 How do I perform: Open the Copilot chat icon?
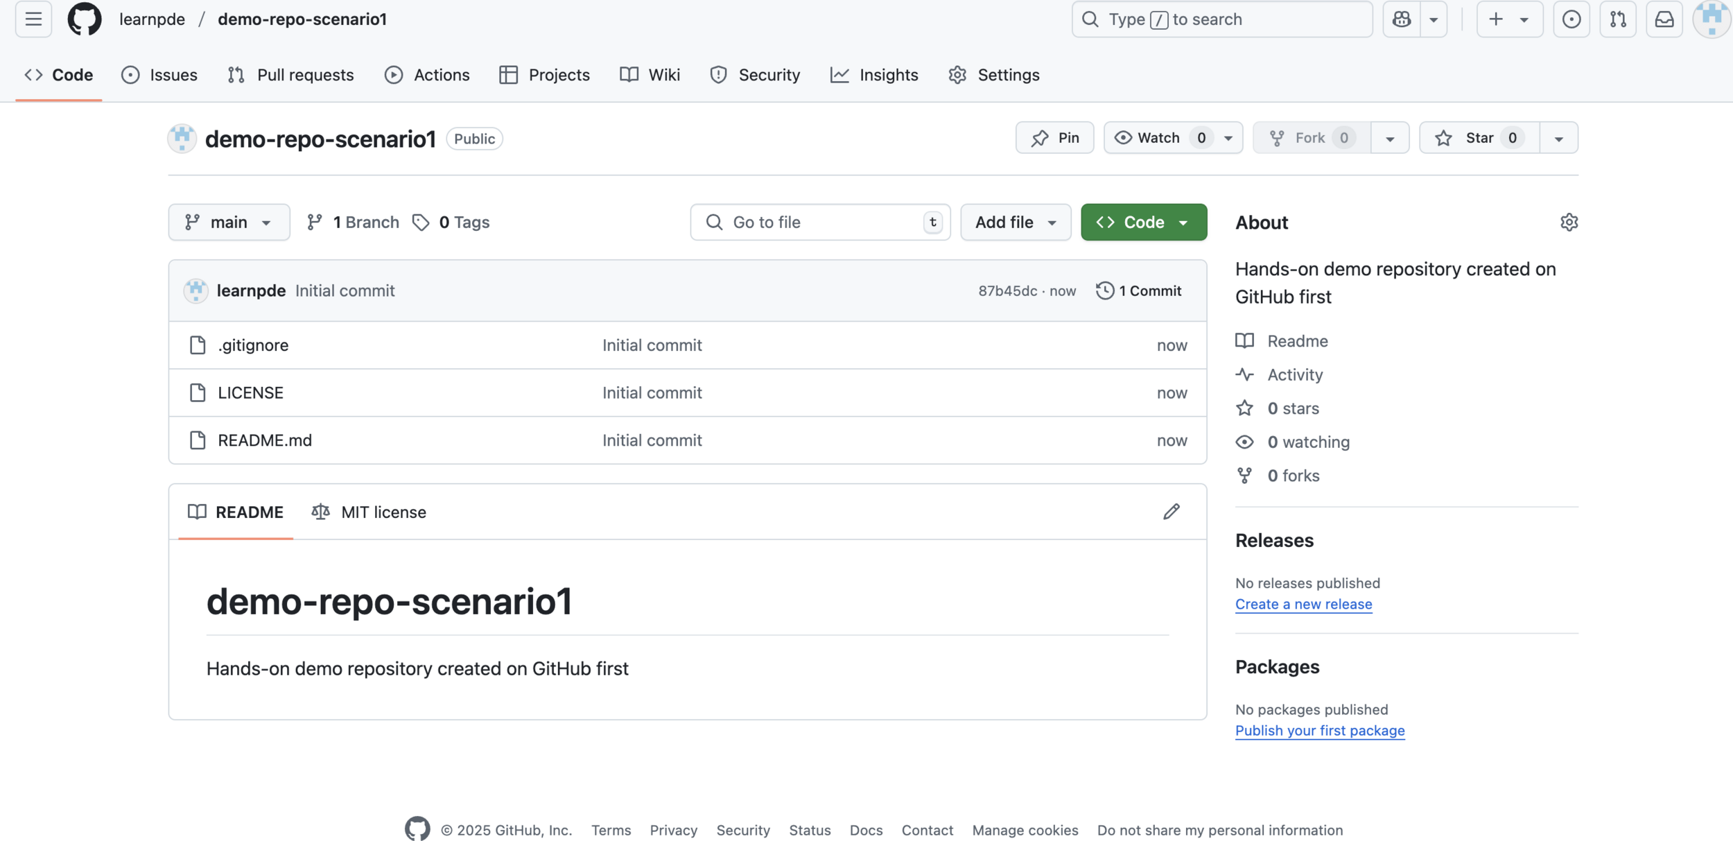(1401, 19)
